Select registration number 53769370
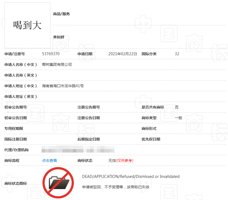 coord(51,54)
